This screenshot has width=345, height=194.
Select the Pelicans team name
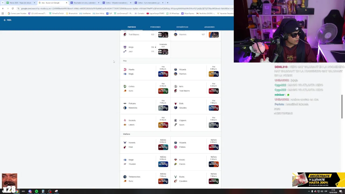point(132,103)
